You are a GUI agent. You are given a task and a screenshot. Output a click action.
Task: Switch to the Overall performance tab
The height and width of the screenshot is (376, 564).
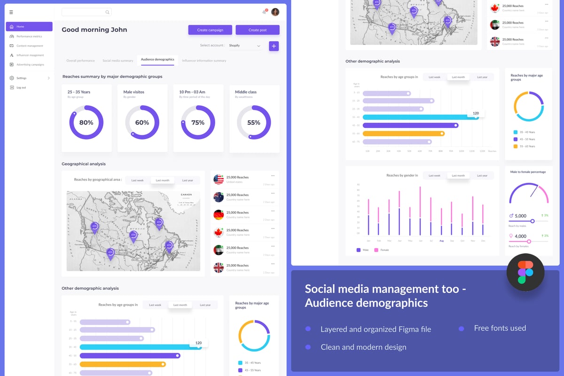[80, 61]
